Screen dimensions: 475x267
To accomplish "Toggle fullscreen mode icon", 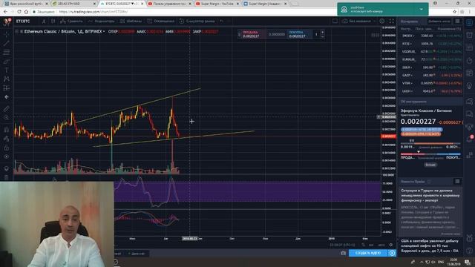I will click(391, 22).
